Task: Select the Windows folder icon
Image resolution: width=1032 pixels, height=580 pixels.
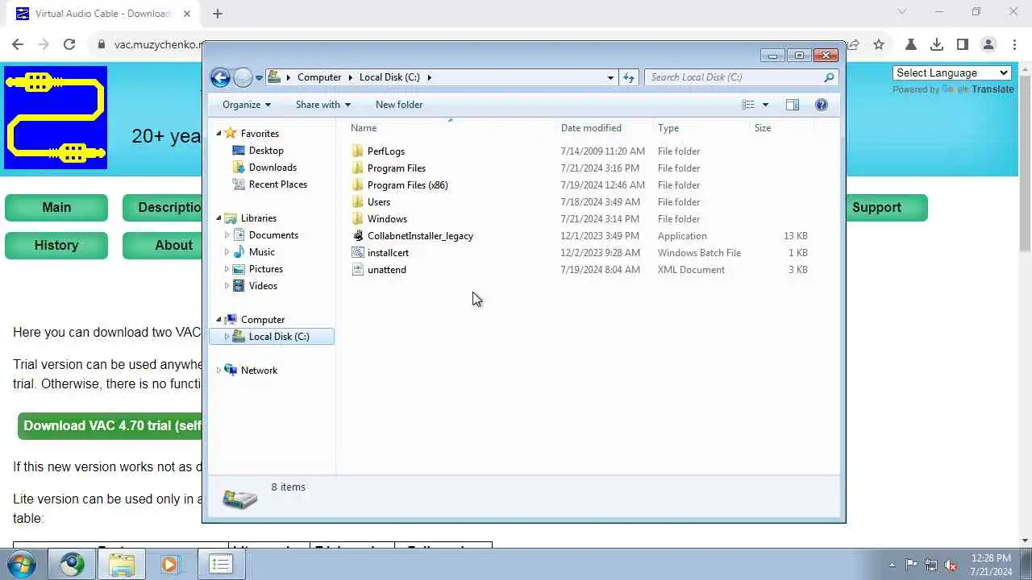Action: click(x=358, y=219)
